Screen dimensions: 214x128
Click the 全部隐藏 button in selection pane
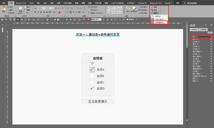click(x=203, y=30)
